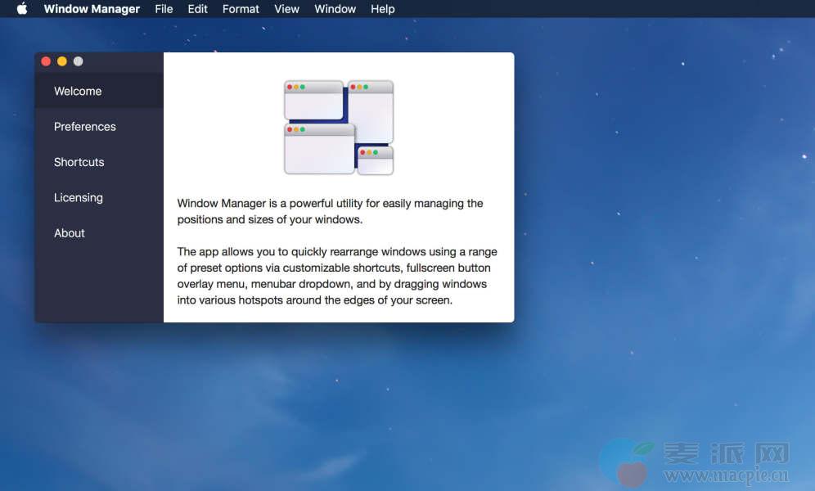Open the View menu

[286, 9]
